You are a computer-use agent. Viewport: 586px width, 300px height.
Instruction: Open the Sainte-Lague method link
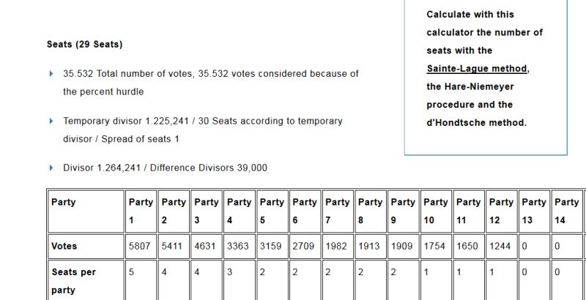pyautogui.click(x=476, y=69)
